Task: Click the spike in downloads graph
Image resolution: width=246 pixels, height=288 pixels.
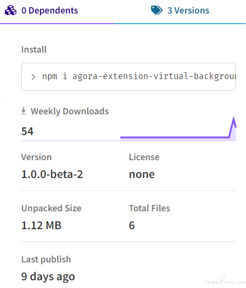Action: [x=233, y=127]
